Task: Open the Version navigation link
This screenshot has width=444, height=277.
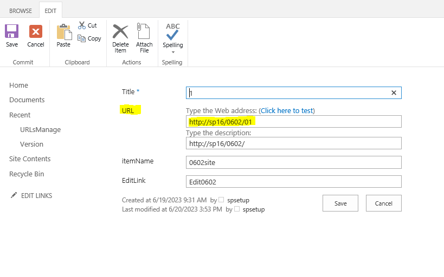Action: 31,144
